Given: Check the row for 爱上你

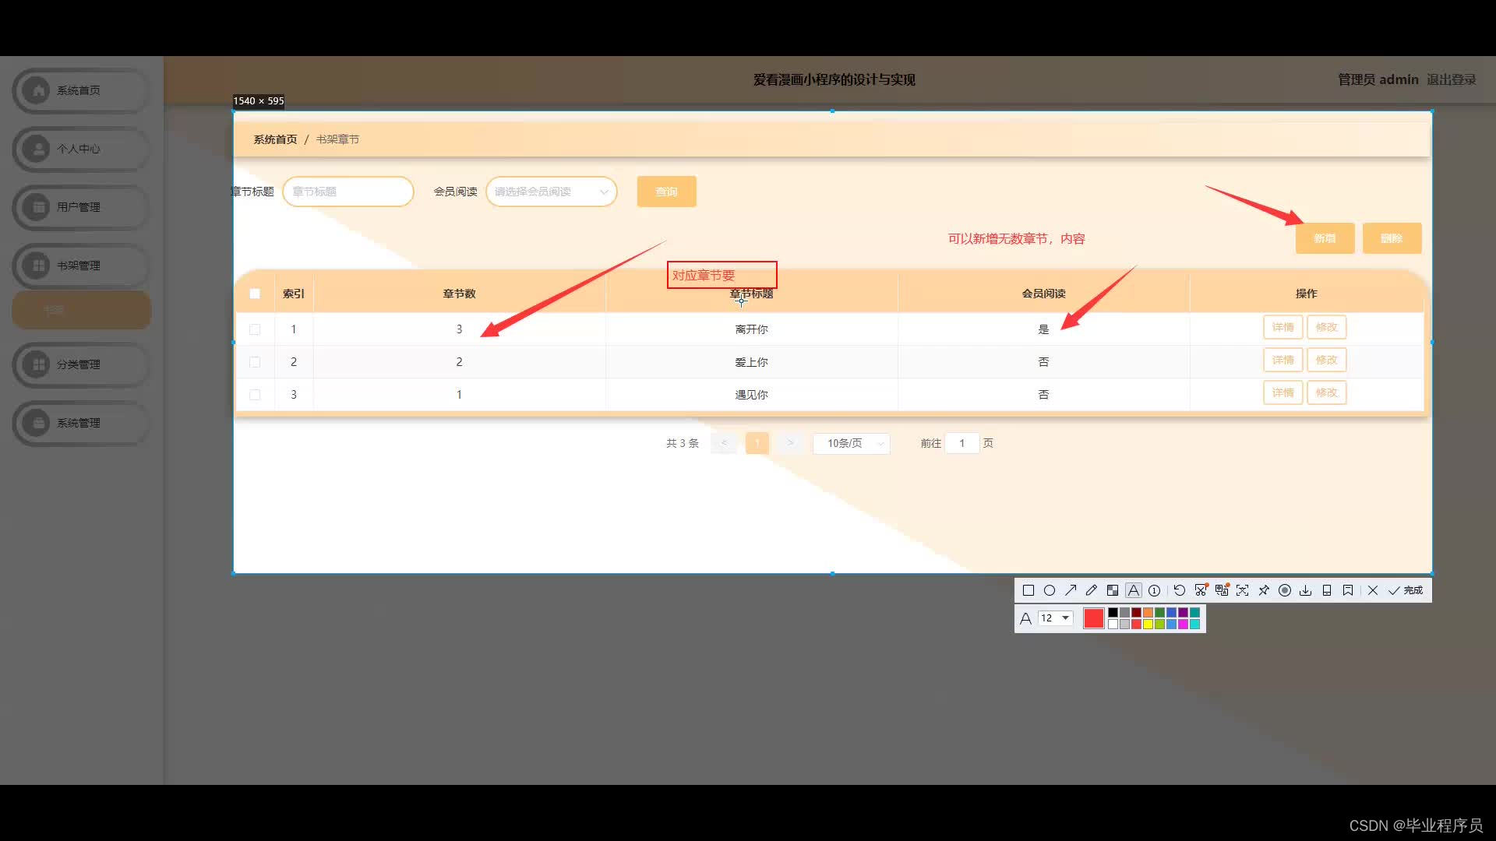Looking at the screenshot, I should coord(255,362).
